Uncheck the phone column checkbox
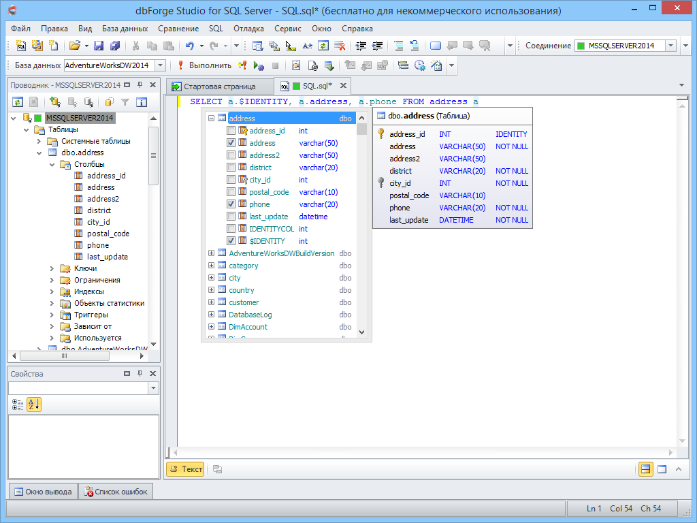 tap(231, 204)
